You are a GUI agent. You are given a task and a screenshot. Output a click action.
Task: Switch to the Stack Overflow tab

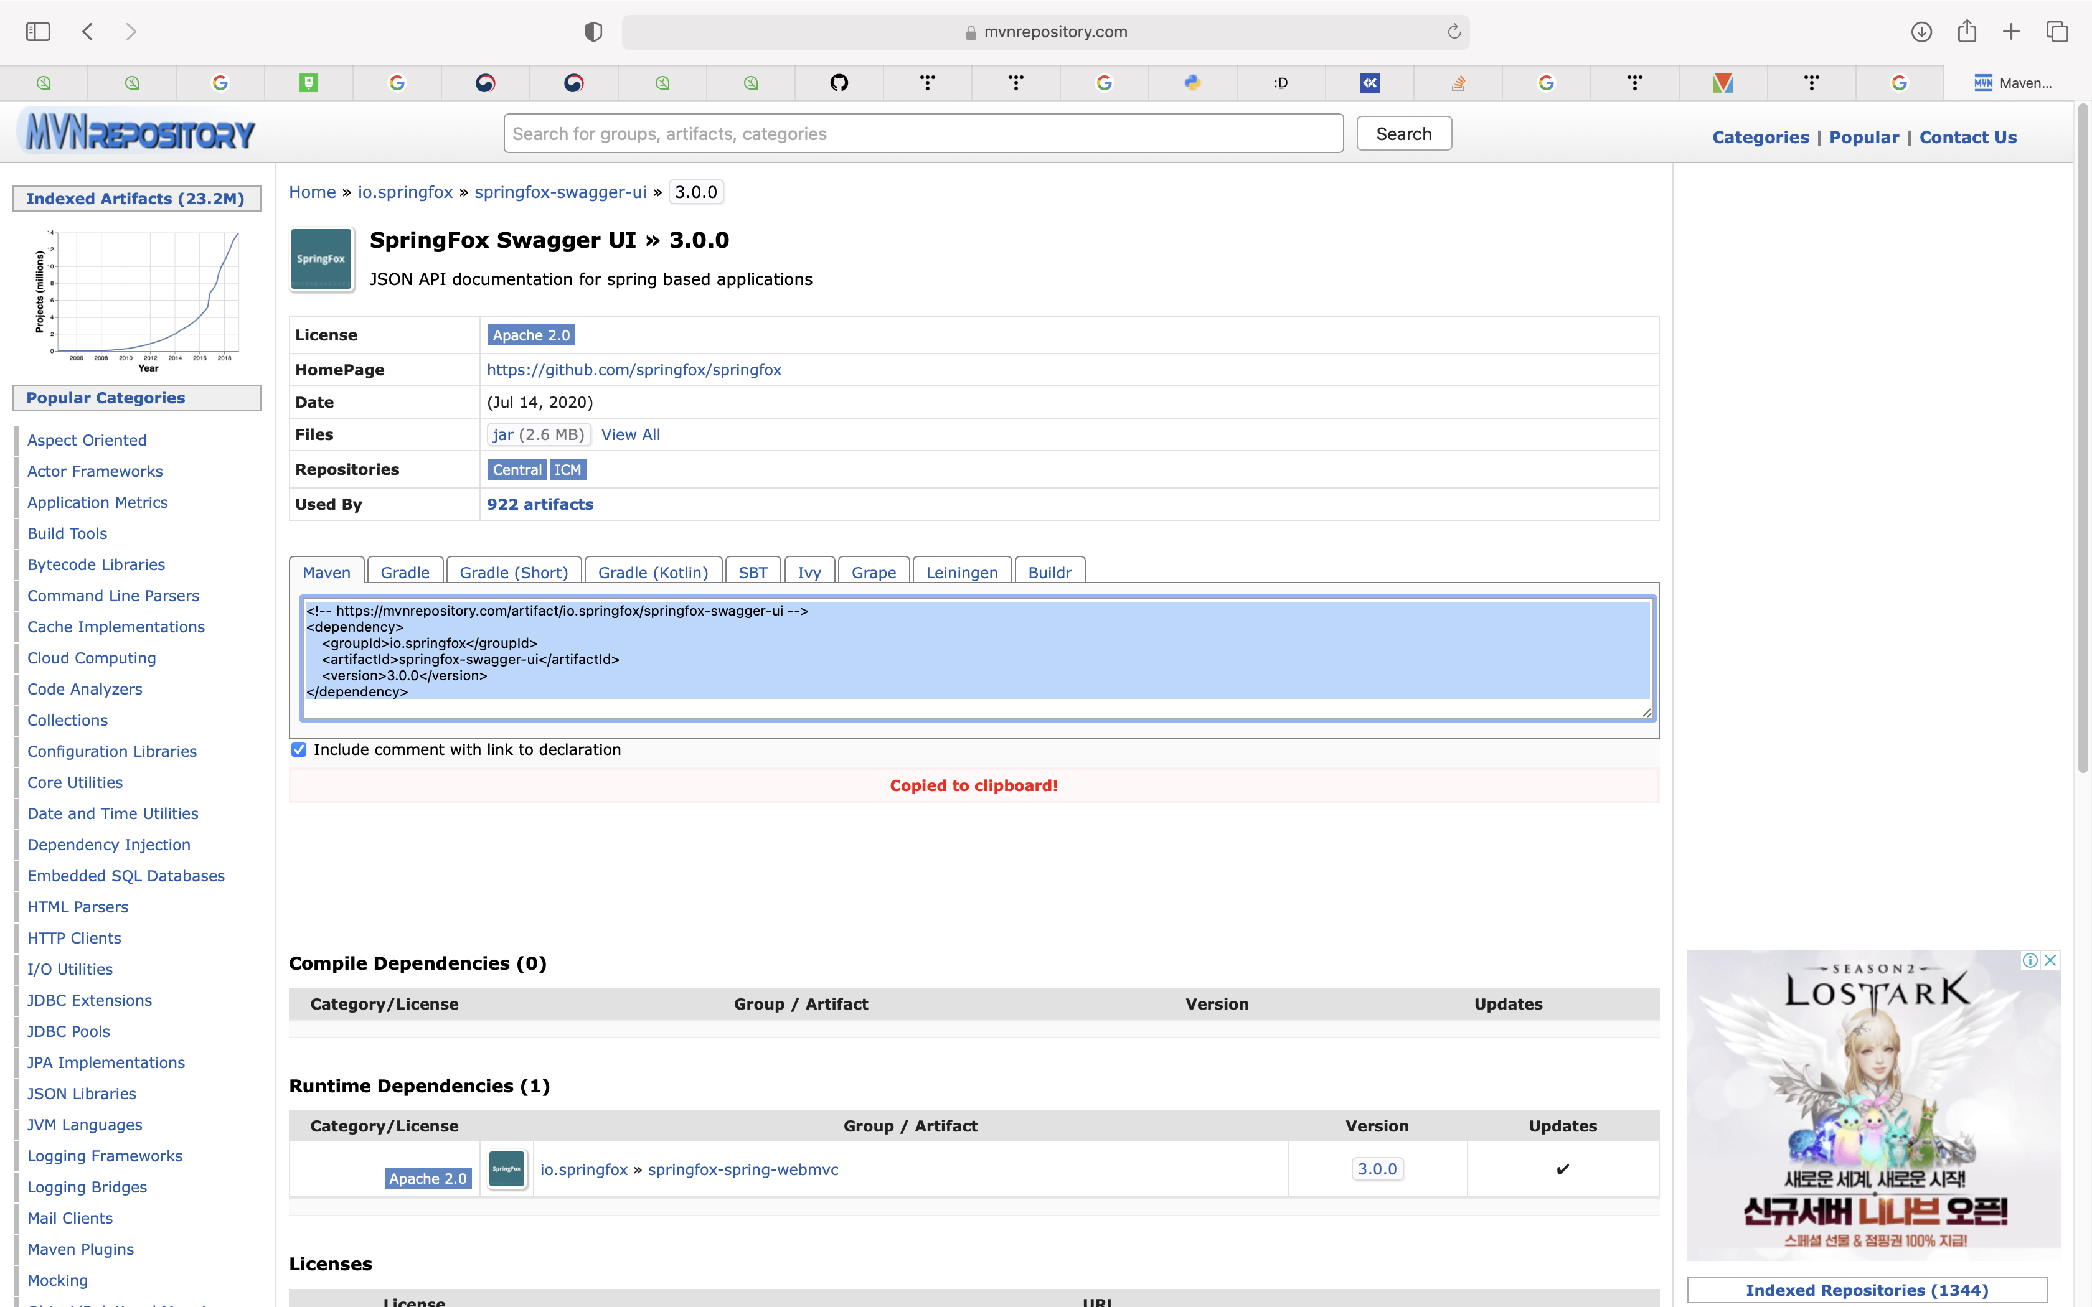[1458, 83]
